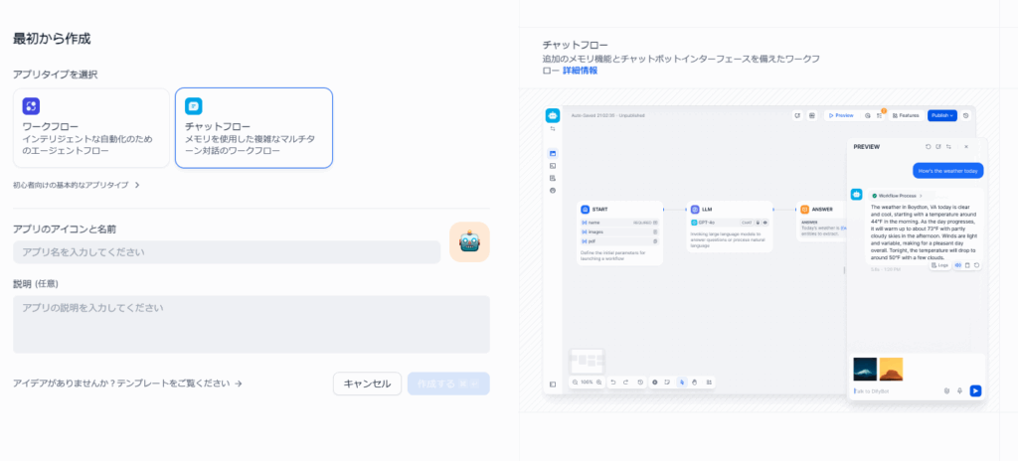Click the robot app icon picker
The image size is (1018, 461).
click(469, 242)
